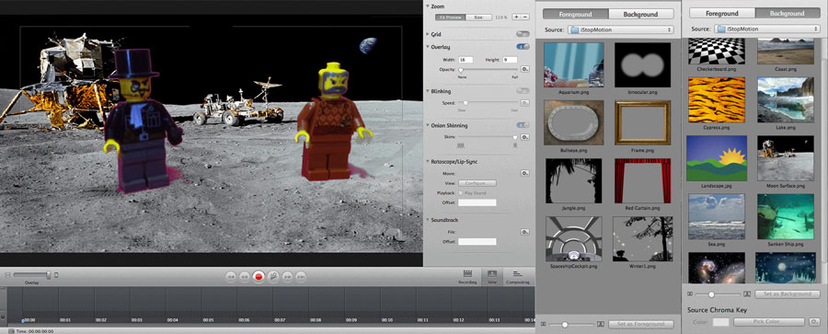Click the Overlay settings gear button

[x=525, y=69]
